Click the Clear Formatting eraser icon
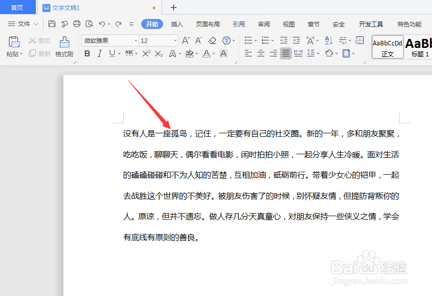Image resolution: width=432 pixels, height=296 pixels. click(x=212, y=40)
